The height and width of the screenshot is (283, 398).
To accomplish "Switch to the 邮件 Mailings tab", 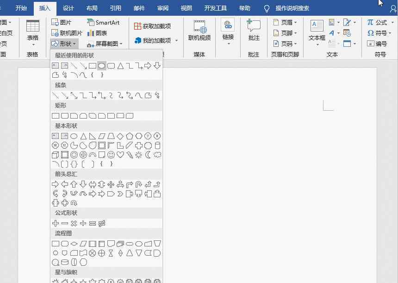I will (139, 8).
